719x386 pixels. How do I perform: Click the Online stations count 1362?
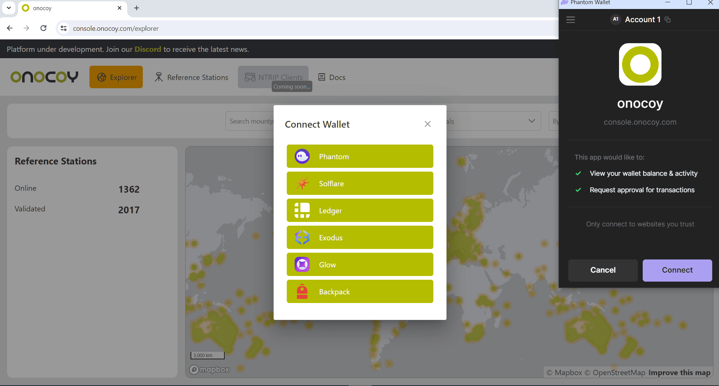pos(129,189)
